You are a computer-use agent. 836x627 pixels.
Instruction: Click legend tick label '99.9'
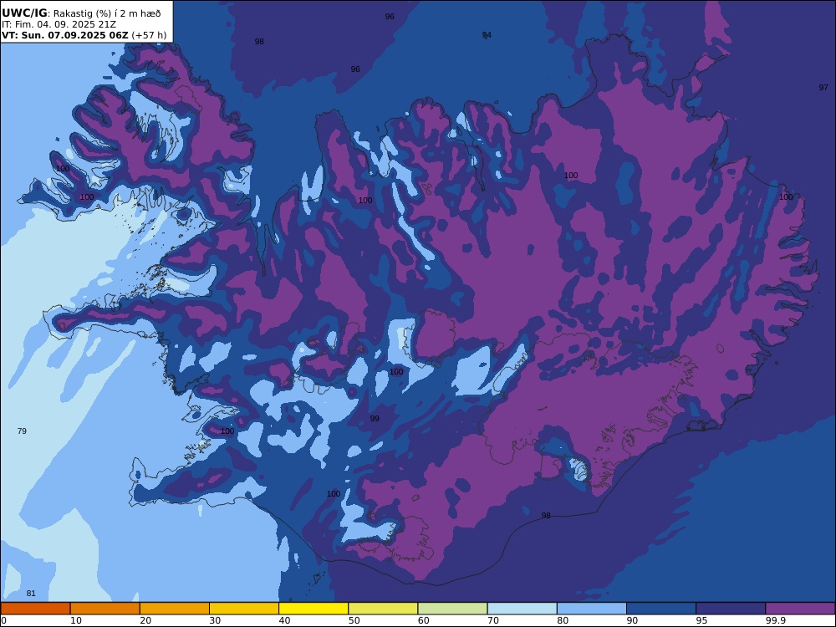click(775, 620)
